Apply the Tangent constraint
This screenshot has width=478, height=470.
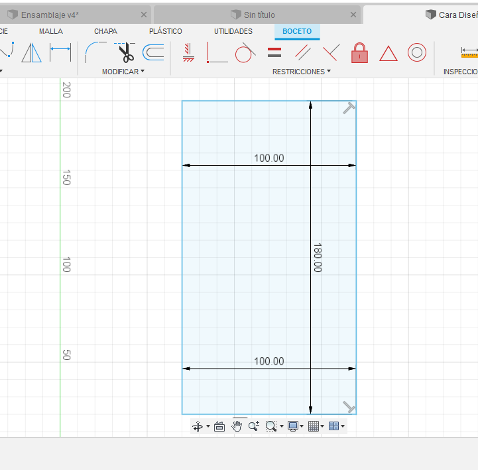244,52
